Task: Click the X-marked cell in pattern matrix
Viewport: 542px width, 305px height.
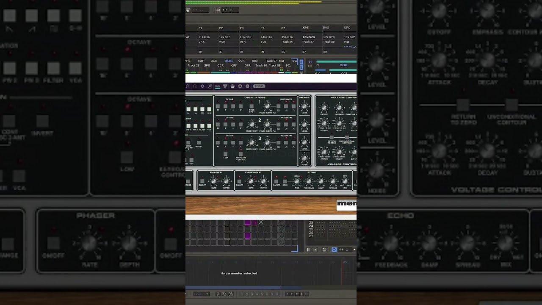Action: coord(261,222)
